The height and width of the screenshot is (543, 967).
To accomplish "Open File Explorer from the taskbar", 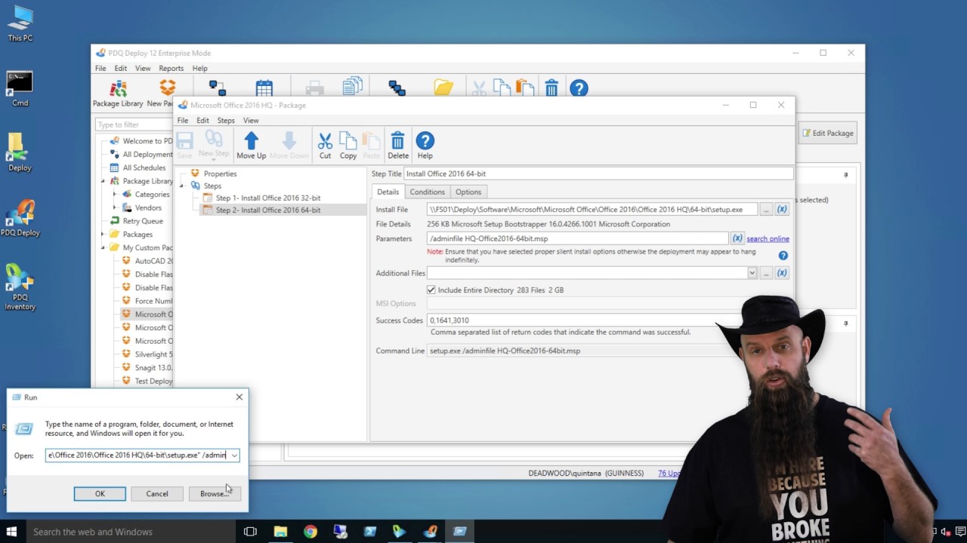I will click(x=280, y=532).
